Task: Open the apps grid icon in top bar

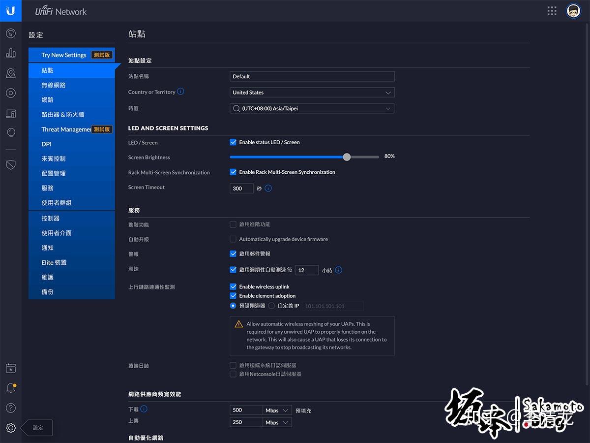Action: [x=552, y=10]
